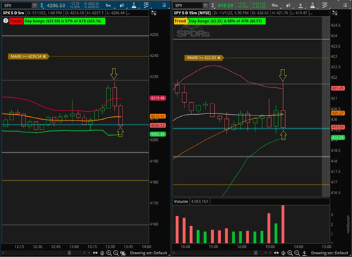Click the SPY symbol input field
The image size is (352, 257).
point(188,5)
